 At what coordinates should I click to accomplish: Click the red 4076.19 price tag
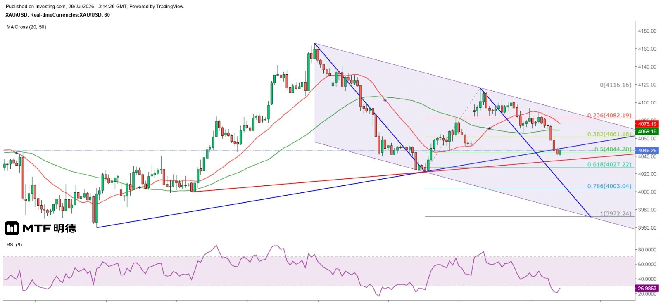pos(647,124)
